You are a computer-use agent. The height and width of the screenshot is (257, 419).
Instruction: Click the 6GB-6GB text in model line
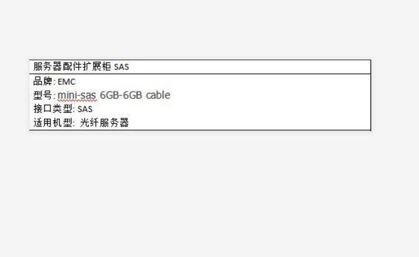[x=121, y=95]
